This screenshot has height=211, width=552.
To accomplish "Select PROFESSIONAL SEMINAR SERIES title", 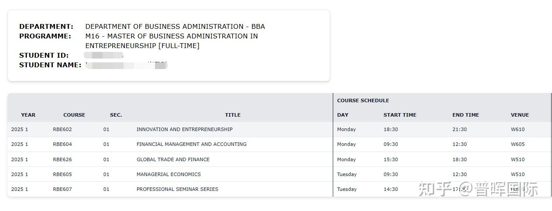I will (177, 189).
